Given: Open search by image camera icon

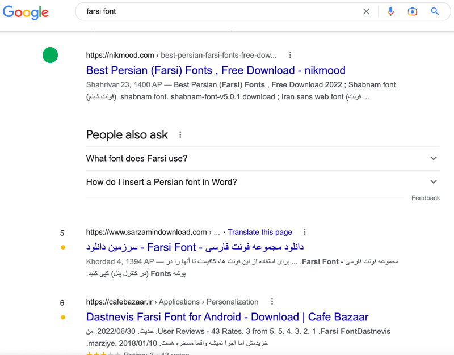Looking at the screenshot, I should [x=413, y=11].
